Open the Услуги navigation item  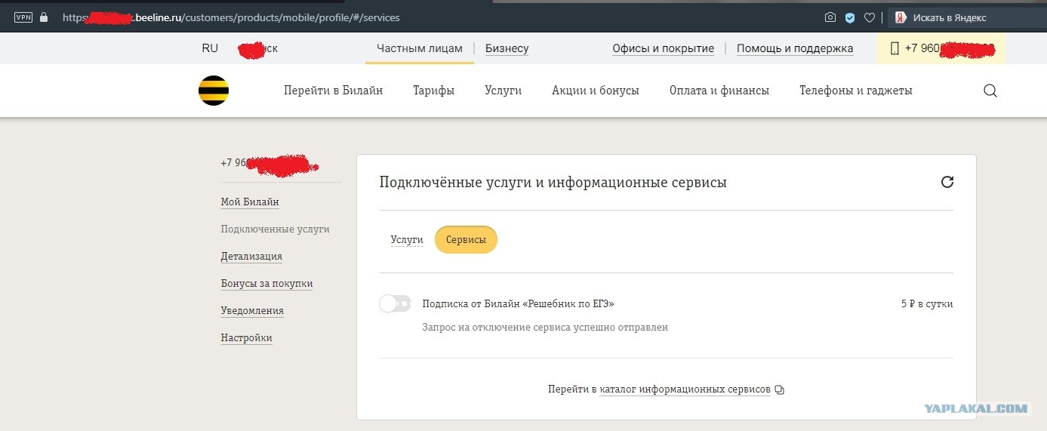click(503, 91)
